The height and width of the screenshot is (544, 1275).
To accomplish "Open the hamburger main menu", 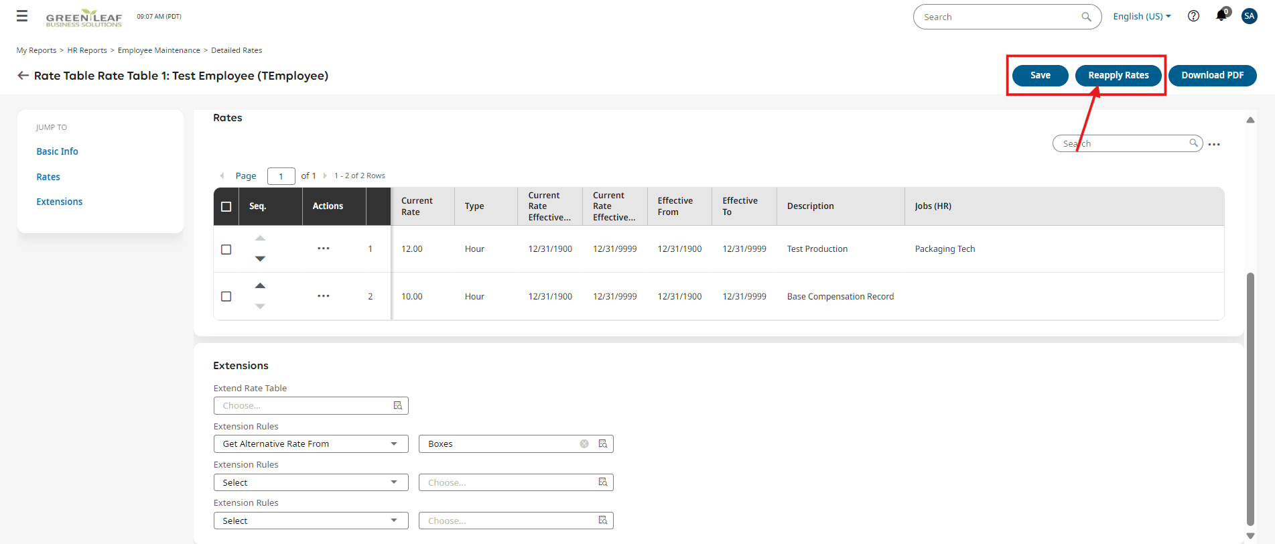I will (x=22, y=16).
